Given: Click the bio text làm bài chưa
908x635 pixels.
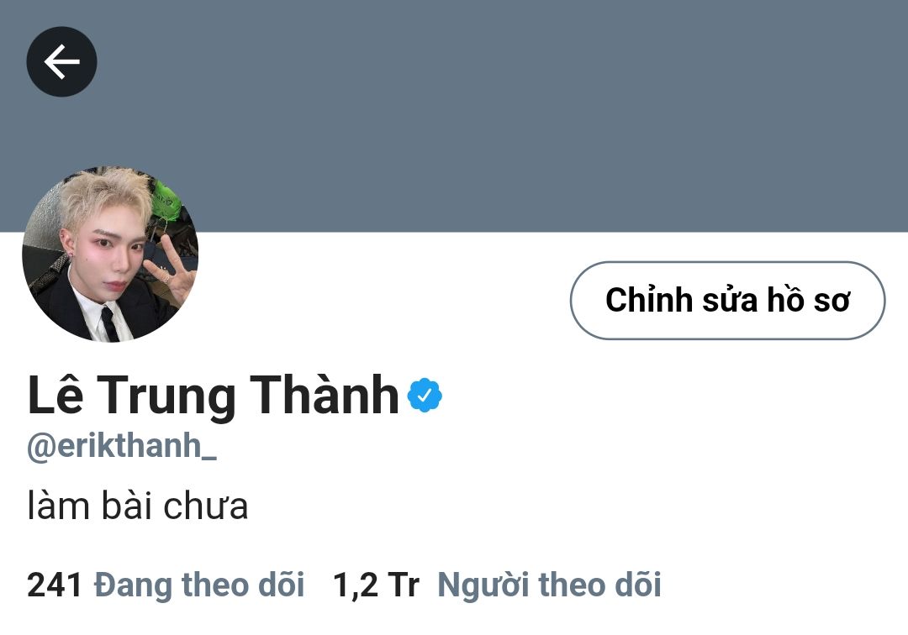Looking at the screenshot, I should click(x=138, y=506).
